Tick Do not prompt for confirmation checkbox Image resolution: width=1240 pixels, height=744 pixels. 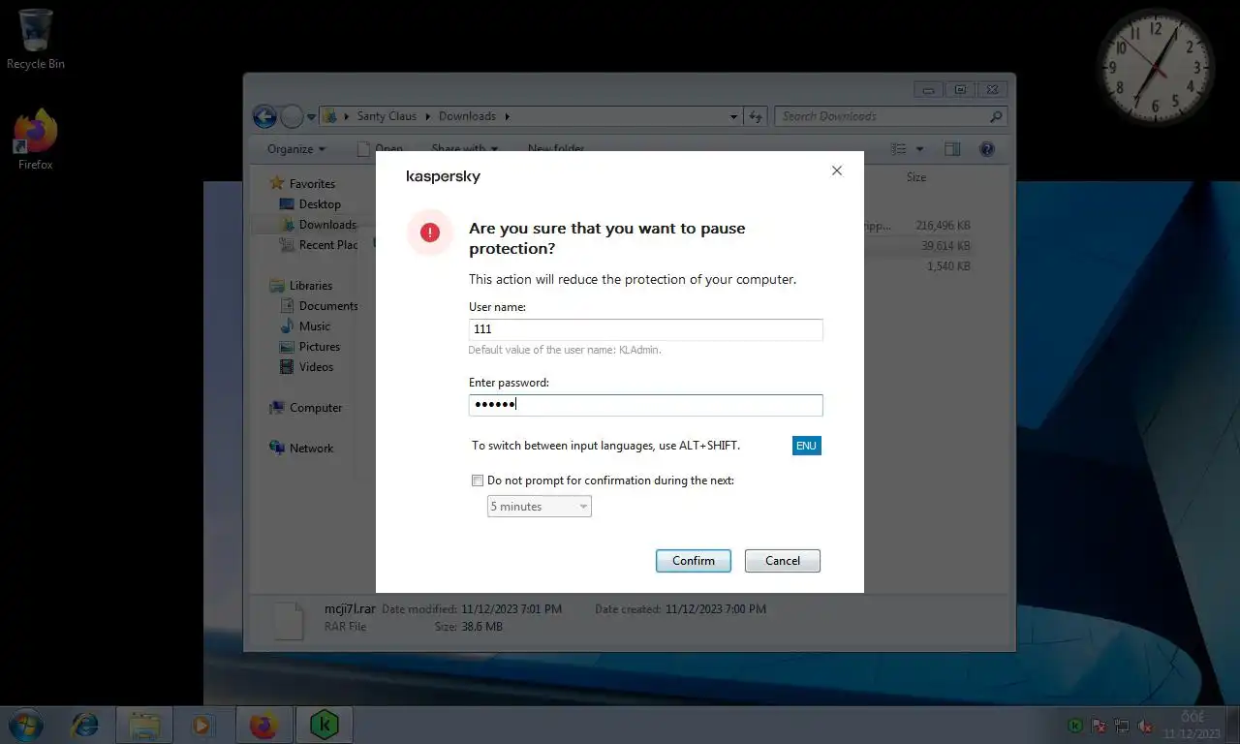point(478,480)
